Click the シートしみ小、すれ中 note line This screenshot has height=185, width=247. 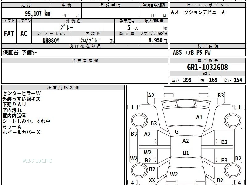tap(26, 121)
